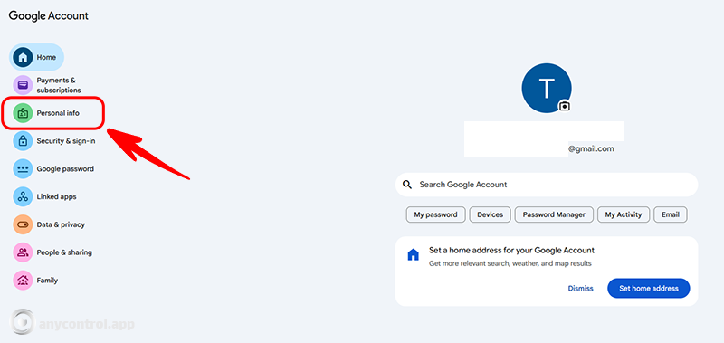Select the My password chip

[x=435, y=214]
